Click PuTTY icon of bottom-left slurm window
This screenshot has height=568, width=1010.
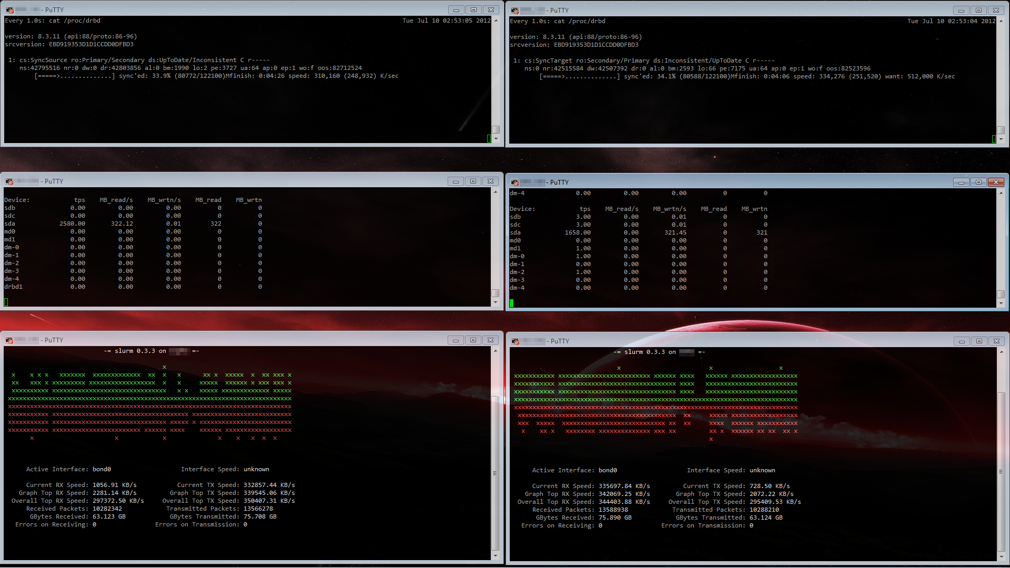[x=9, y=340]
